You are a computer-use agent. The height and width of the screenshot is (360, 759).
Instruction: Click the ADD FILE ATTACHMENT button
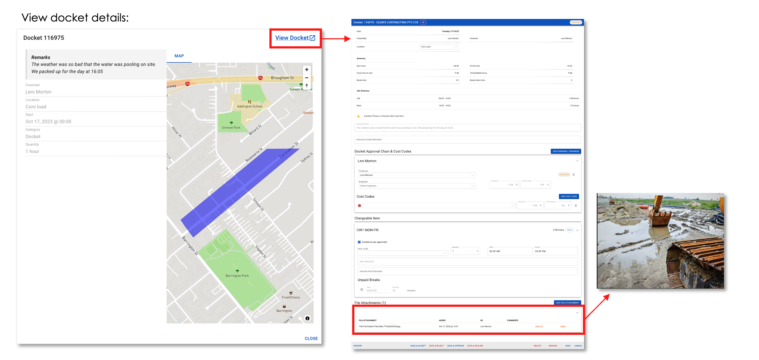[567, 302]
